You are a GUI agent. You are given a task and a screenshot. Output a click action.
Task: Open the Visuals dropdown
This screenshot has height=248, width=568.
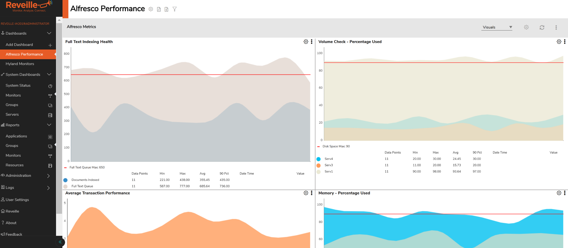pos(497,27)
